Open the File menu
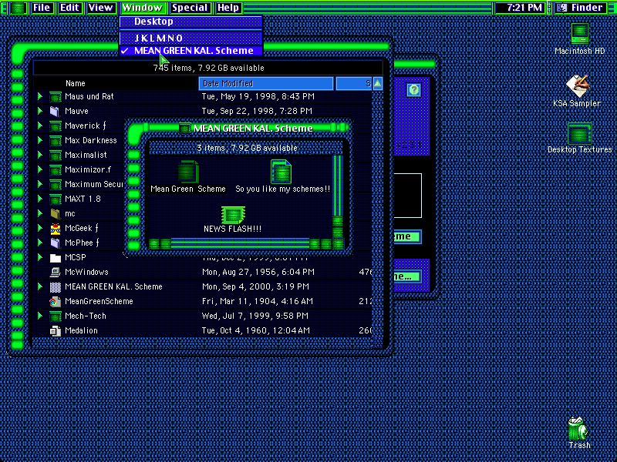The height and width of the screenshot is (462, 617). click(42, 8)
